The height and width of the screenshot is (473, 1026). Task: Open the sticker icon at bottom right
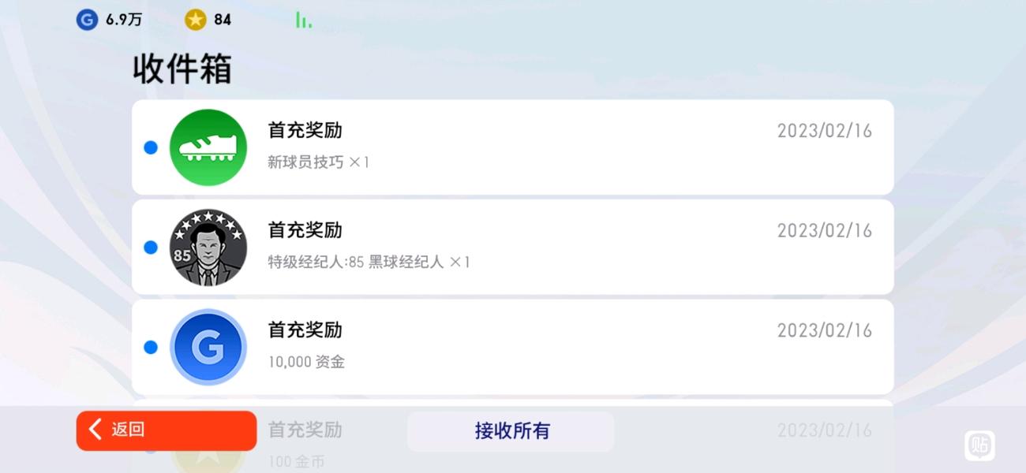tap(979, 445)
